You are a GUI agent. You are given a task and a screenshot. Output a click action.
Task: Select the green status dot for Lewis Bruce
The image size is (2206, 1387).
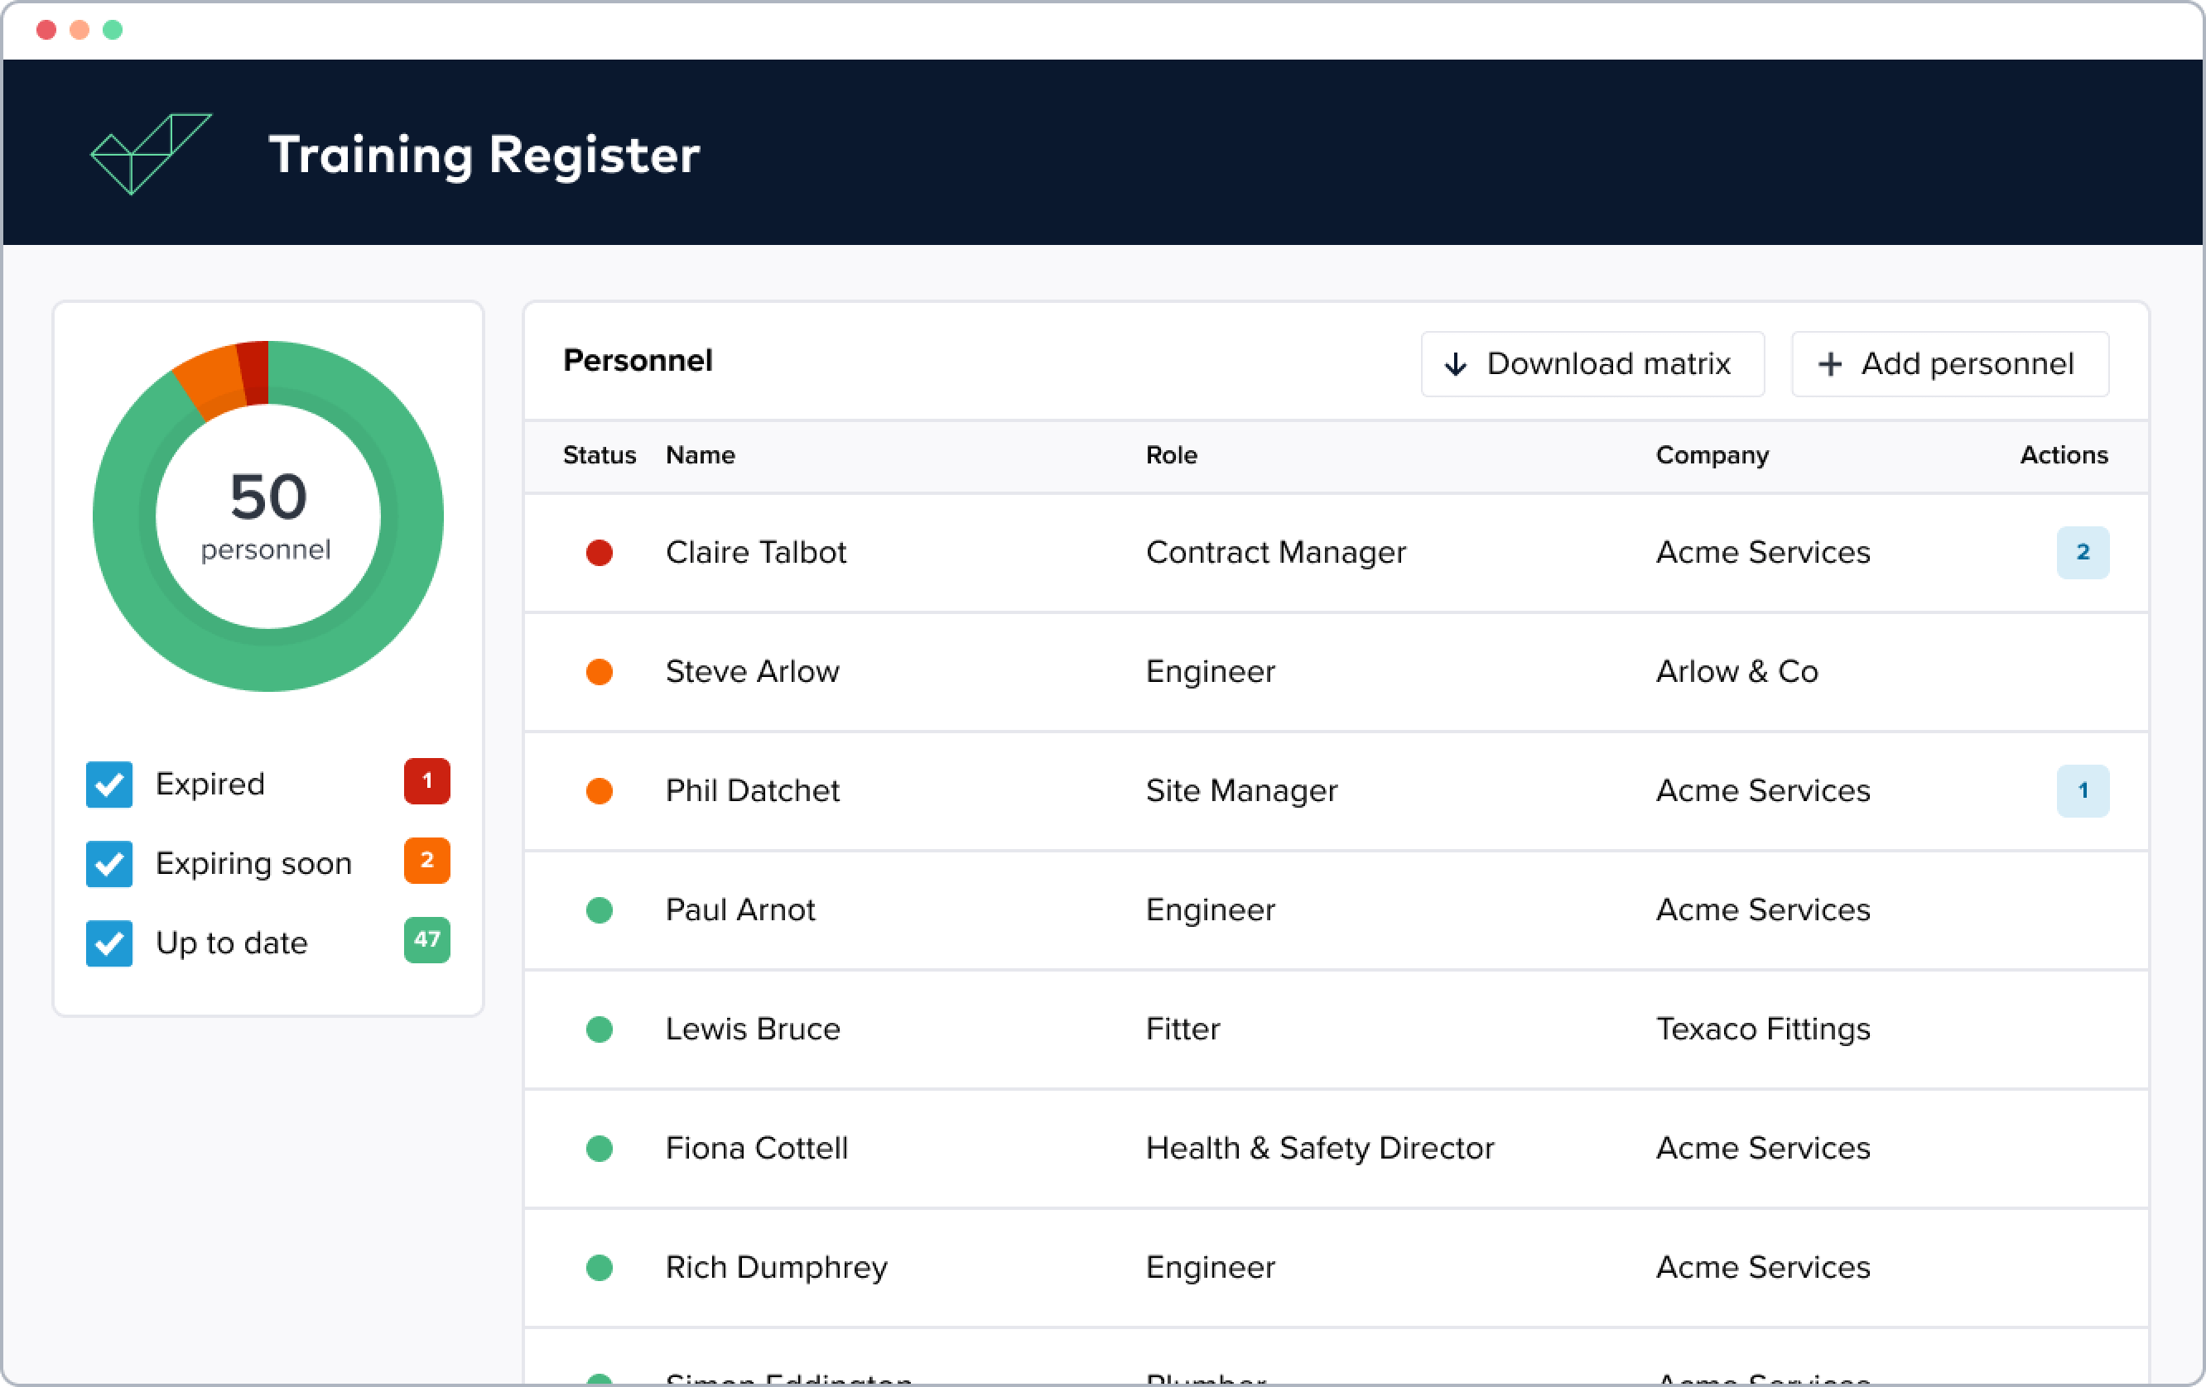[x=600, y=1029]
